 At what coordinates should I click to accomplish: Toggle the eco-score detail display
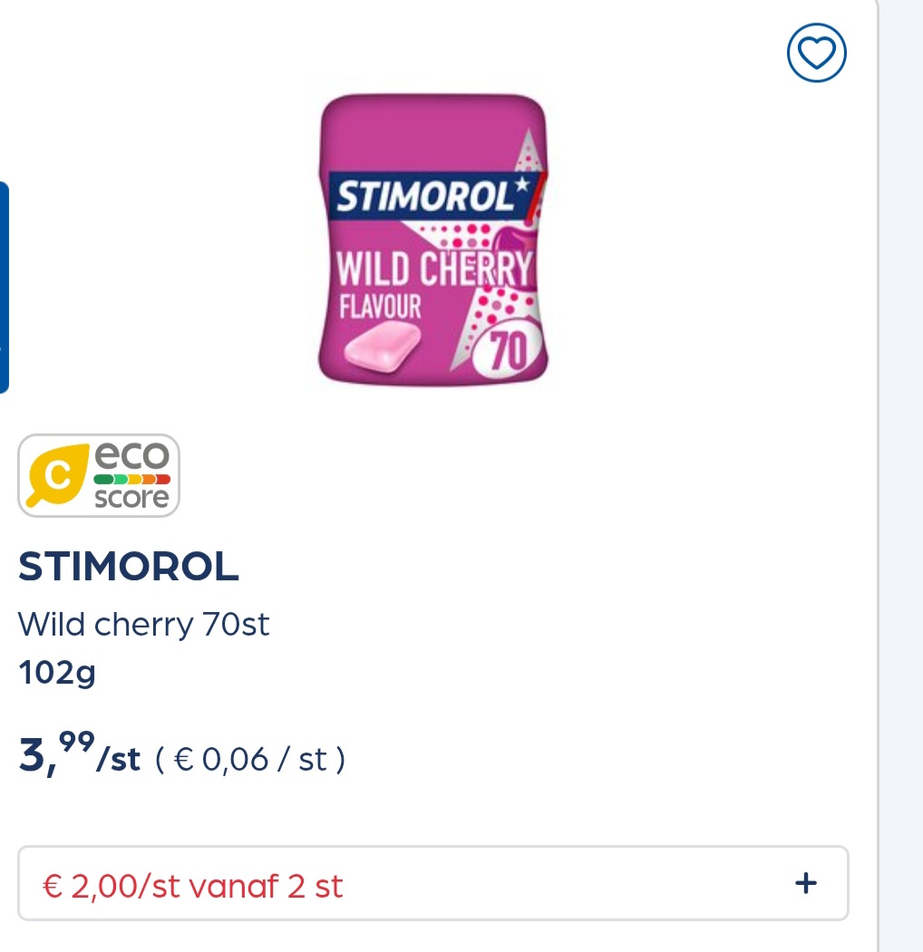pos(99,475)
